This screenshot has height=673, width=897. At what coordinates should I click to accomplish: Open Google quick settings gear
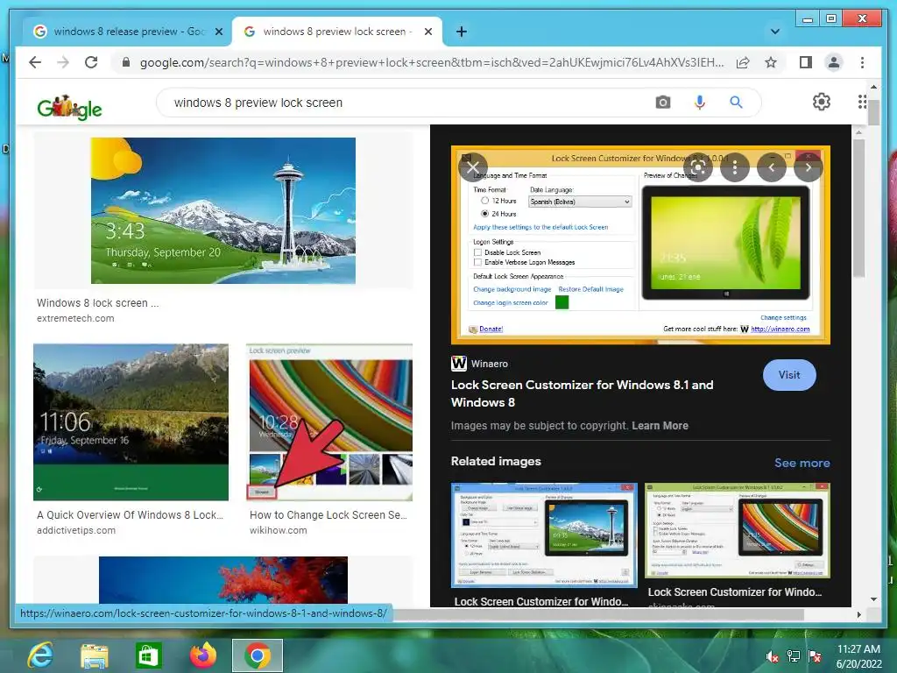(x=821, y=102)
